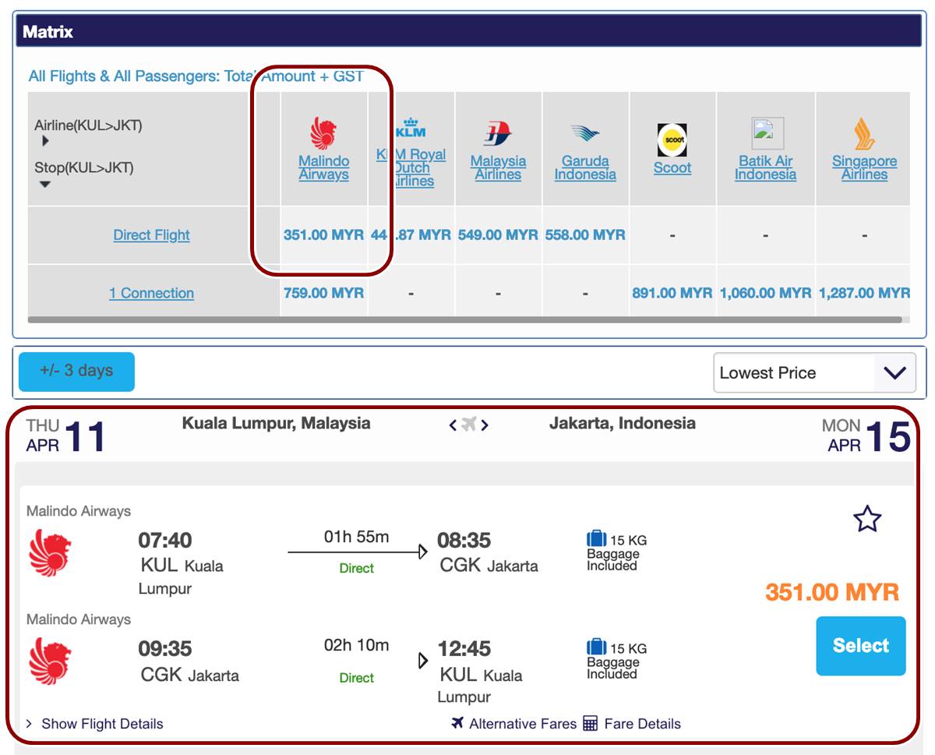Click the MON APR 15 return date
The width and height of the screenshot is (935, 755).
pyautogui.click(x=866, y=436)
